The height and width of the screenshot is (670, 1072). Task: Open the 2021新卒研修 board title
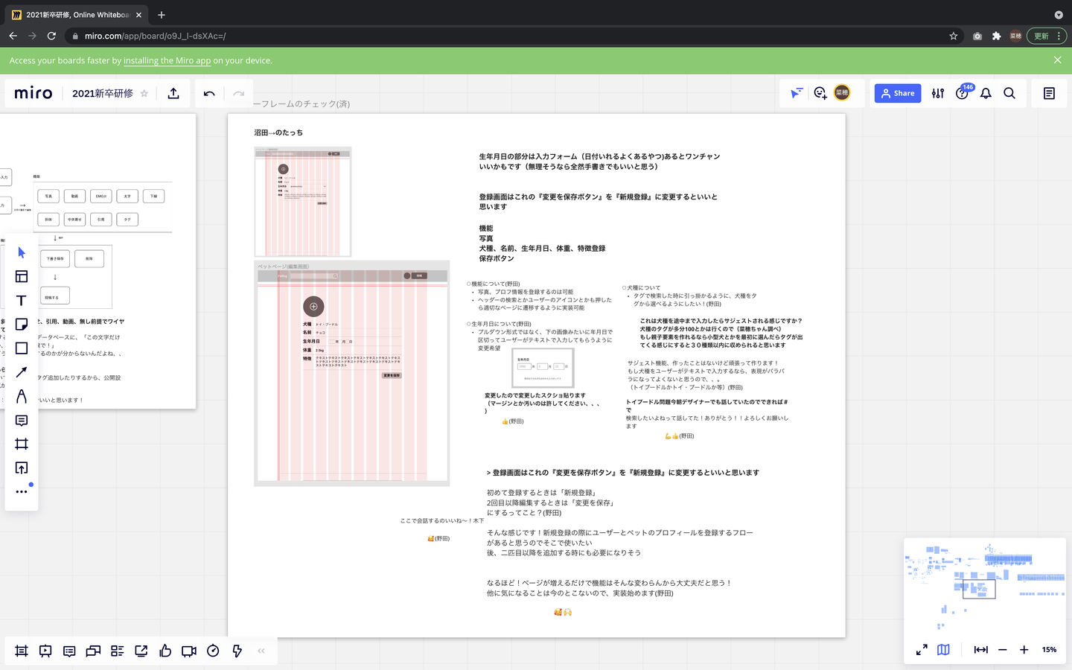pyautogui.click(x=103, y=93)
